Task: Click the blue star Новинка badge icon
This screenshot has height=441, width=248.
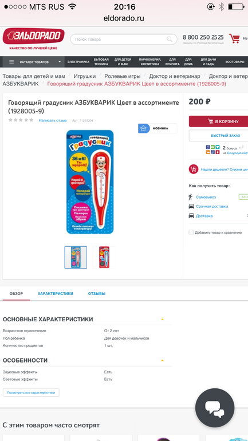Action: coord(144,128)
